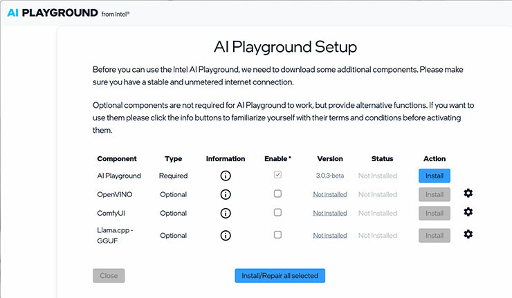This screenshot has height=298, width=512.
Task: Click the 'Required' type cell
Action: point(174,176)
